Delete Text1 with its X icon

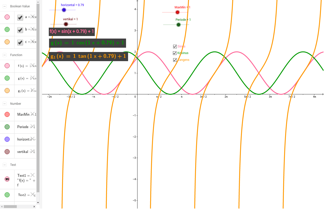[x=33, y=175]
